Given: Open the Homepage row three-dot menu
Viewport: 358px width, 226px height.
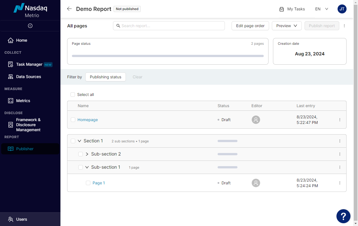Looking at the screenshot, I should point(340,120).
